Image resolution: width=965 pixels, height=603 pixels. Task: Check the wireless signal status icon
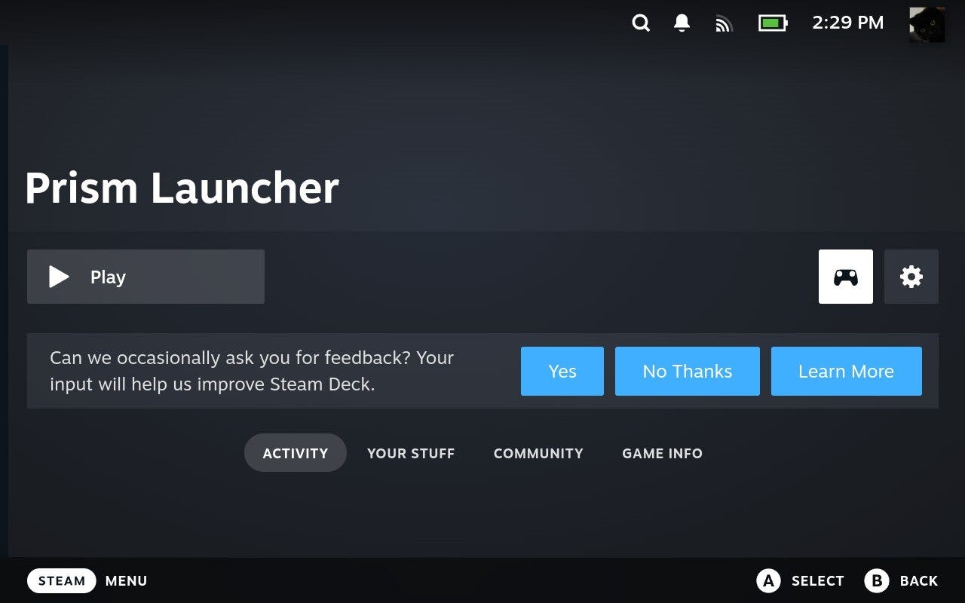click(724, 24)
